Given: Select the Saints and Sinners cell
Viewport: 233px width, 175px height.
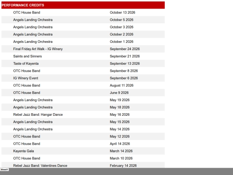Looking at the screenshot, I should tap(28, 56).
